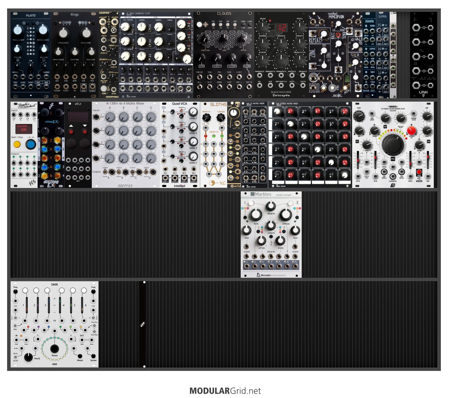451x398 pixels.
Task: Click the Mutable Instruments logo on Marbles
Action: [x=271, y=275]
